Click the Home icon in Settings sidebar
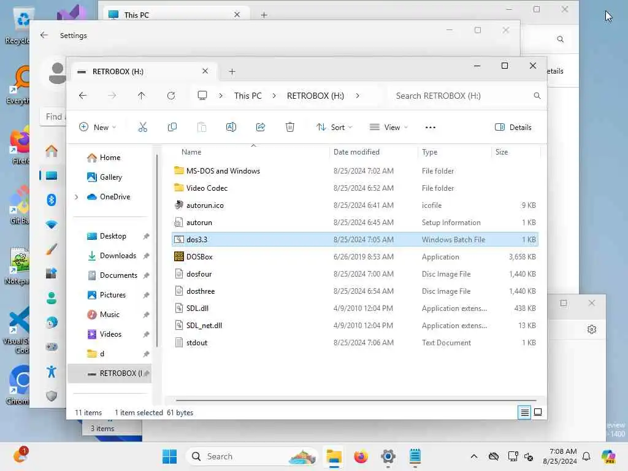 point(52,151)
